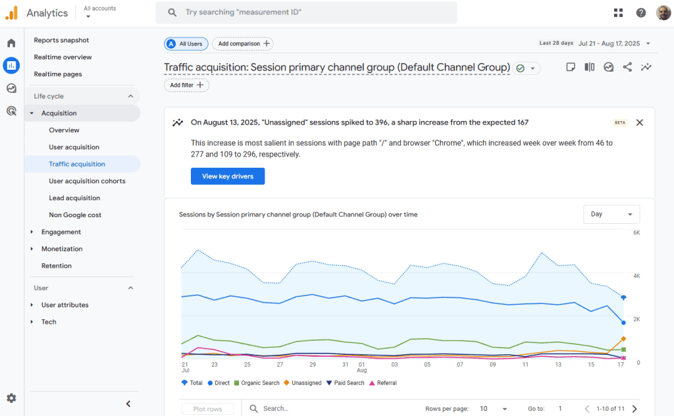Open the Explore icon in left rail
674x416 pixels.
click(11, 88)
